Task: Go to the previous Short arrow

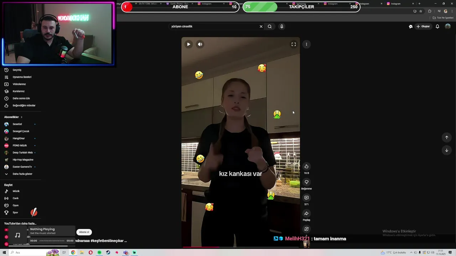Action: click(446, 138)
